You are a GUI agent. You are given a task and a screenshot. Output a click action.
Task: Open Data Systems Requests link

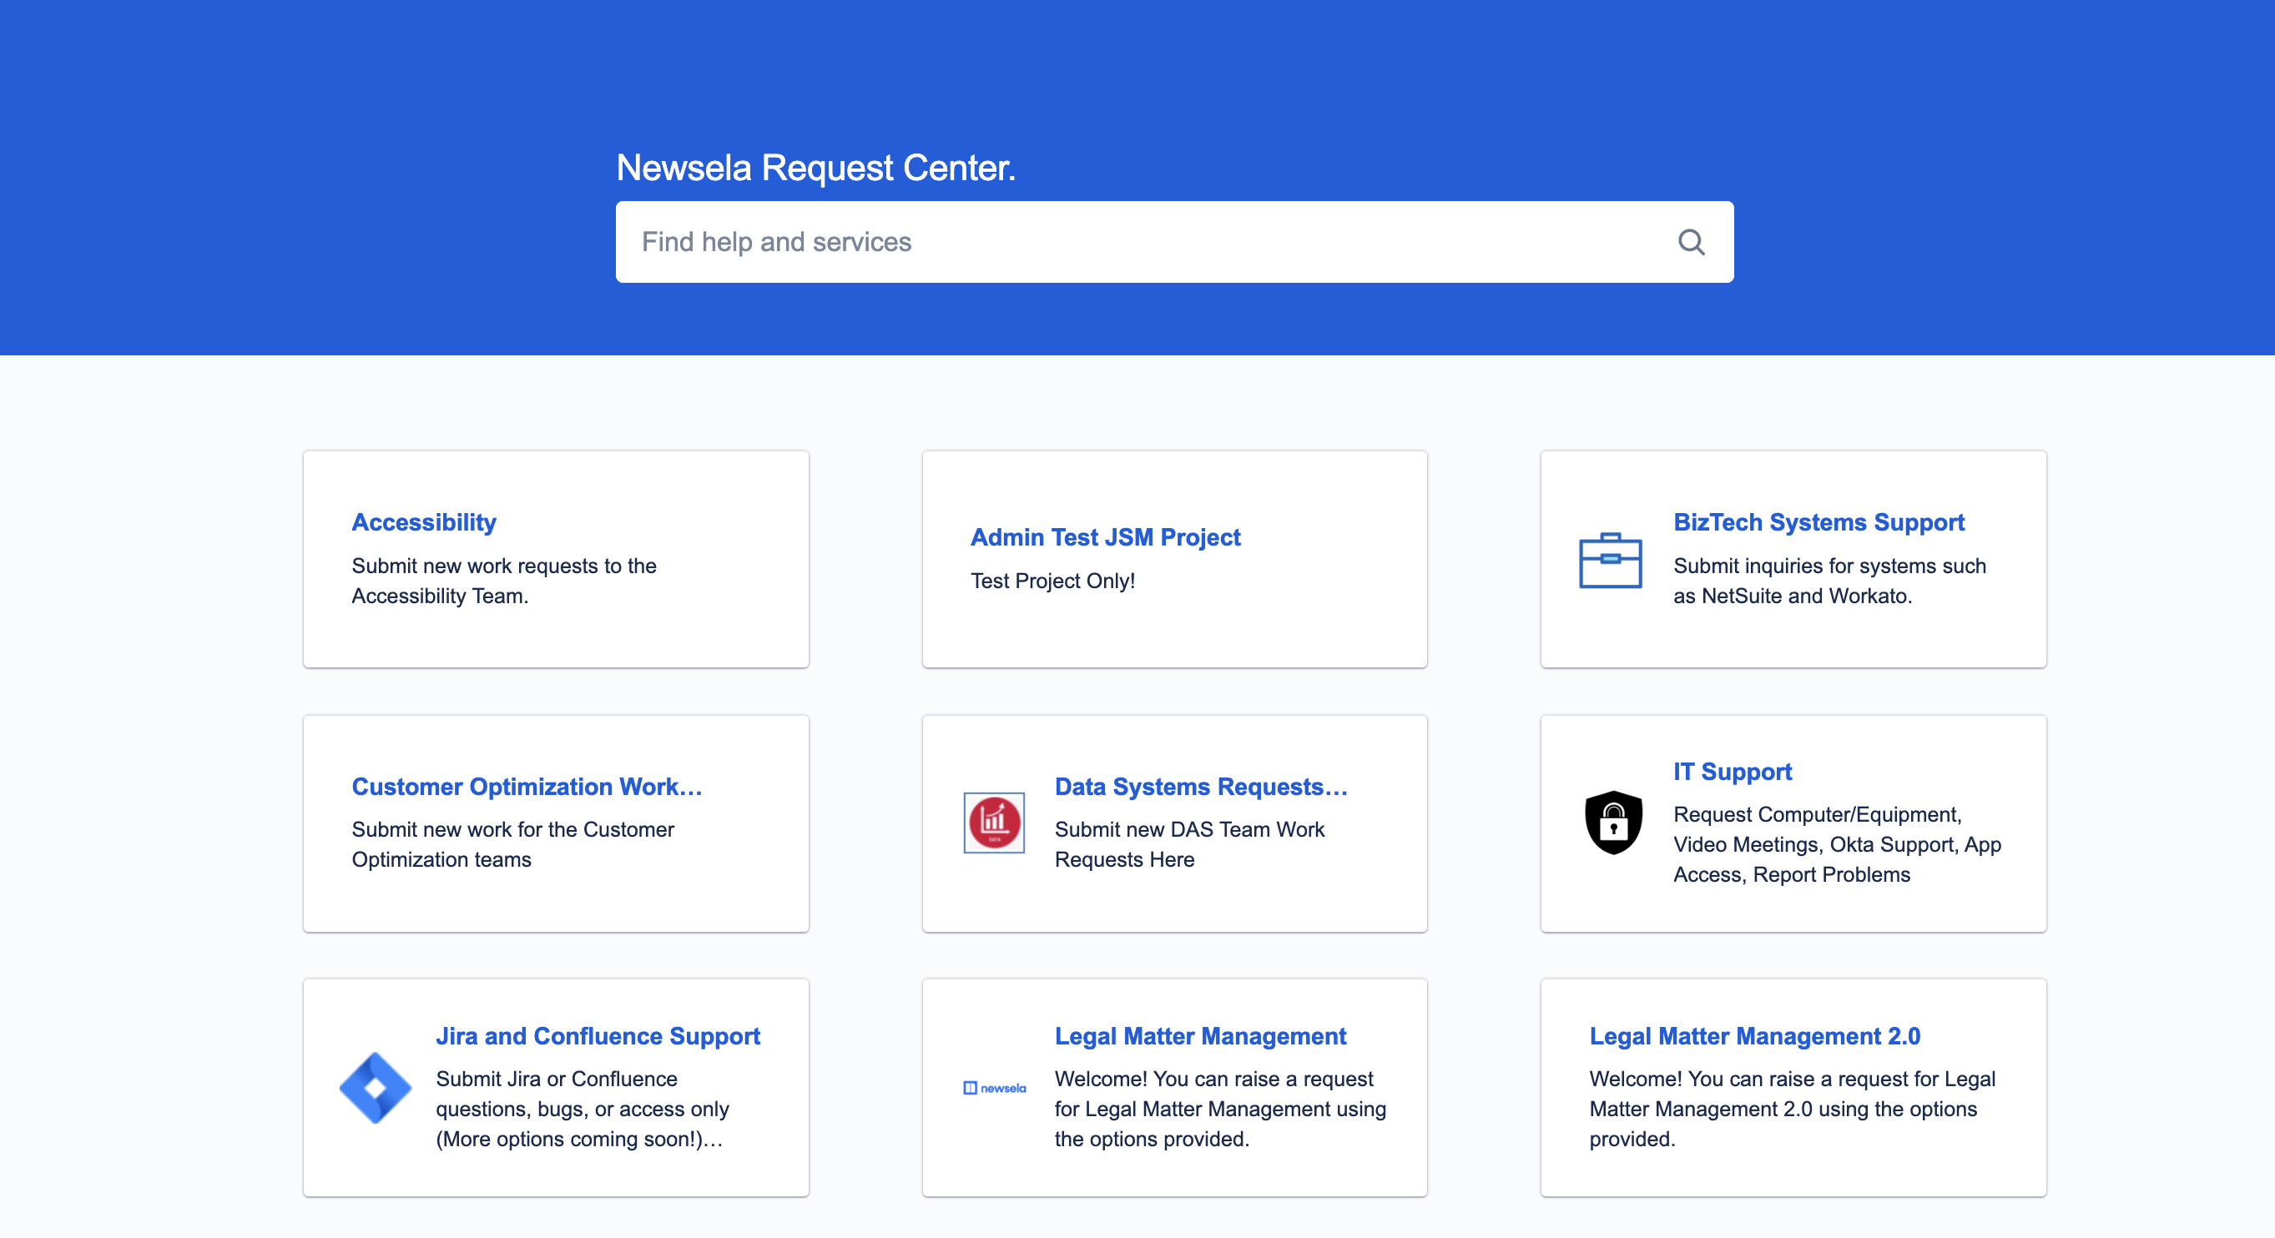1200,787
